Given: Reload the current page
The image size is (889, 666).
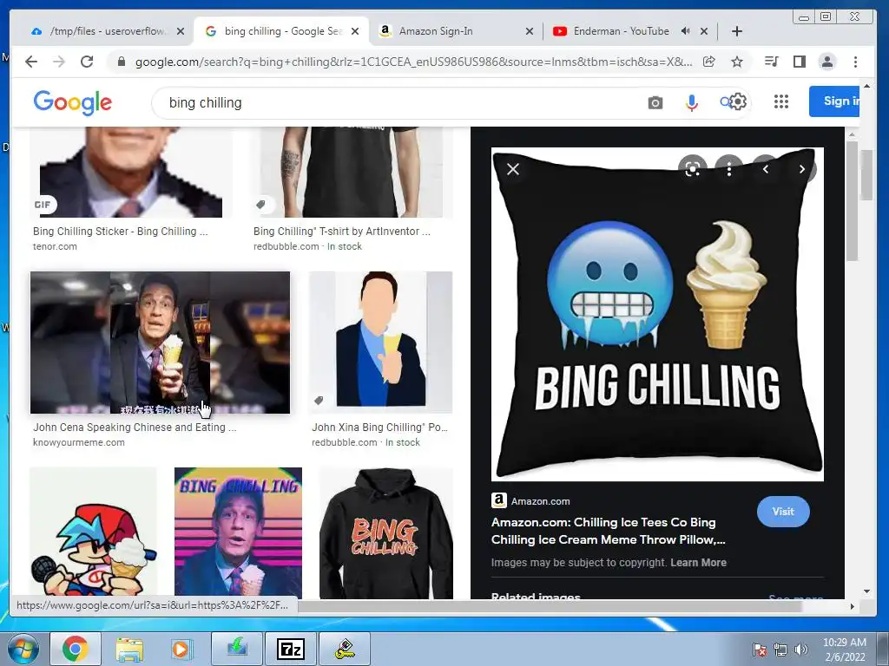Looking at the screenshot, I should click(87, 62).
